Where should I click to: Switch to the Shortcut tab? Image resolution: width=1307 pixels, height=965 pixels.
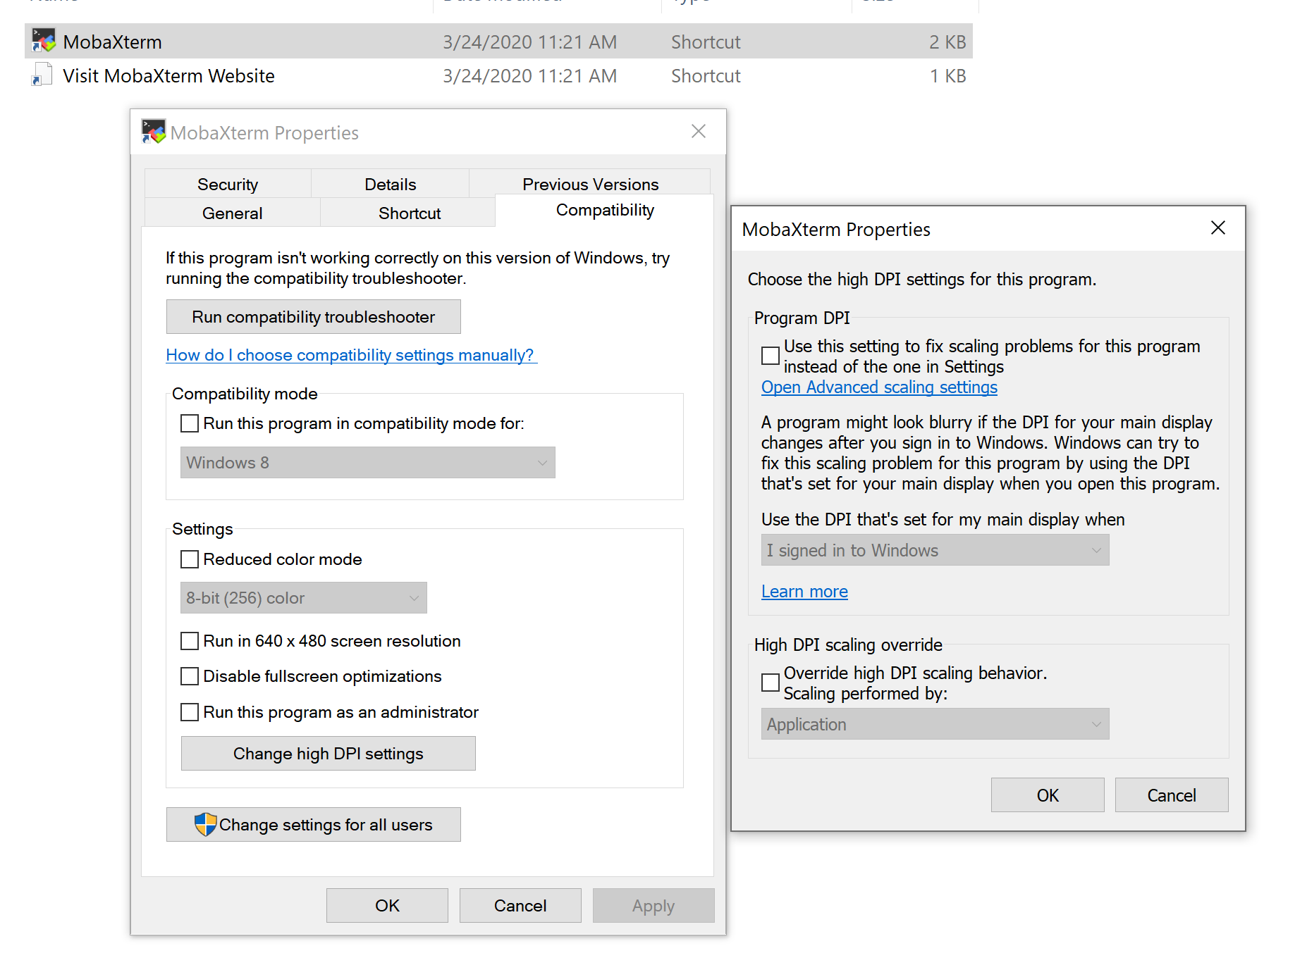pyautogui.click(x=409, y=213)
